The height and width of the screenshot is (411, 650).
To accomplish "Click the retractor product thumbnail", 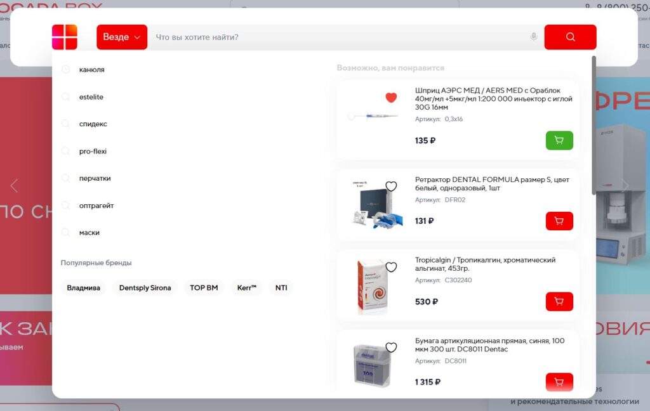I will [376, 204].
